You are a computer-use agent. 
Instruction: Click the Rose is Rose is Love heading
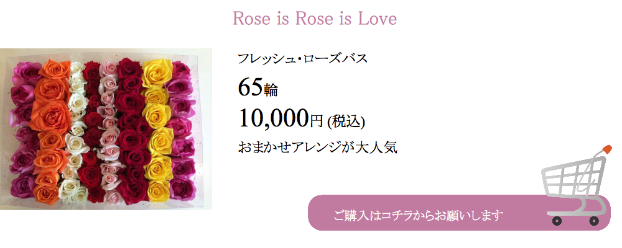pyautogui.click(x=315, y=18)
